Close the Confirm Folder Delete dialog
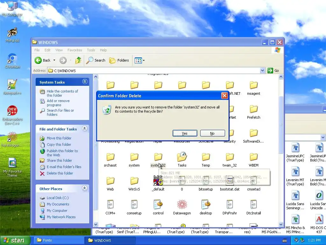The height and width of the screenshot is (245, 326). [x=224, y=96]
